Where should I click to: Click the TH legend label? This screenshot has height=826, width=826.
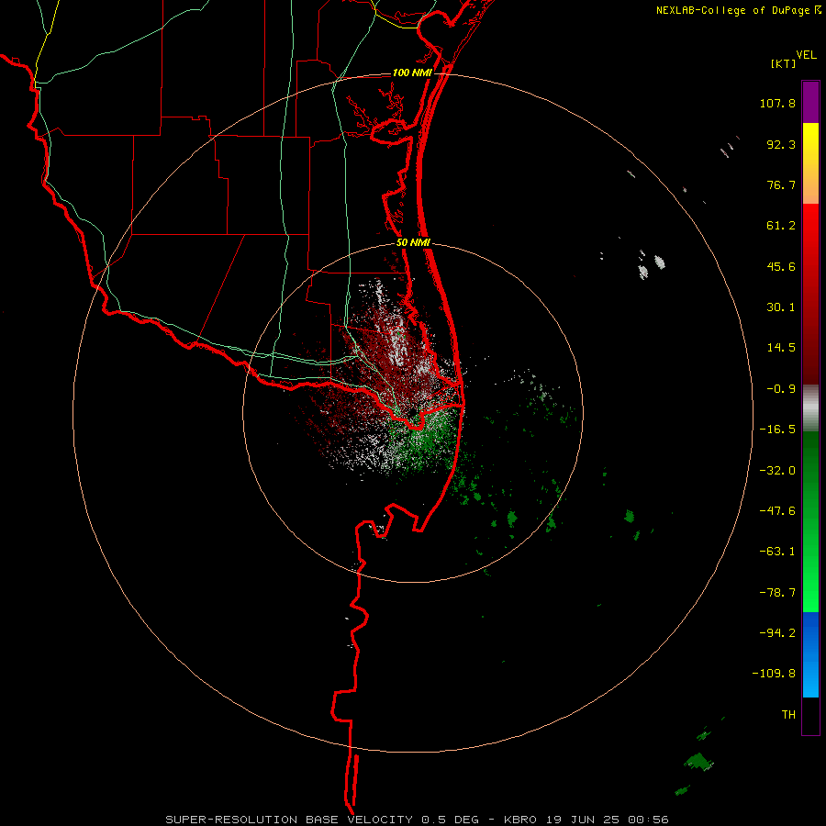(x=788, y=715)
